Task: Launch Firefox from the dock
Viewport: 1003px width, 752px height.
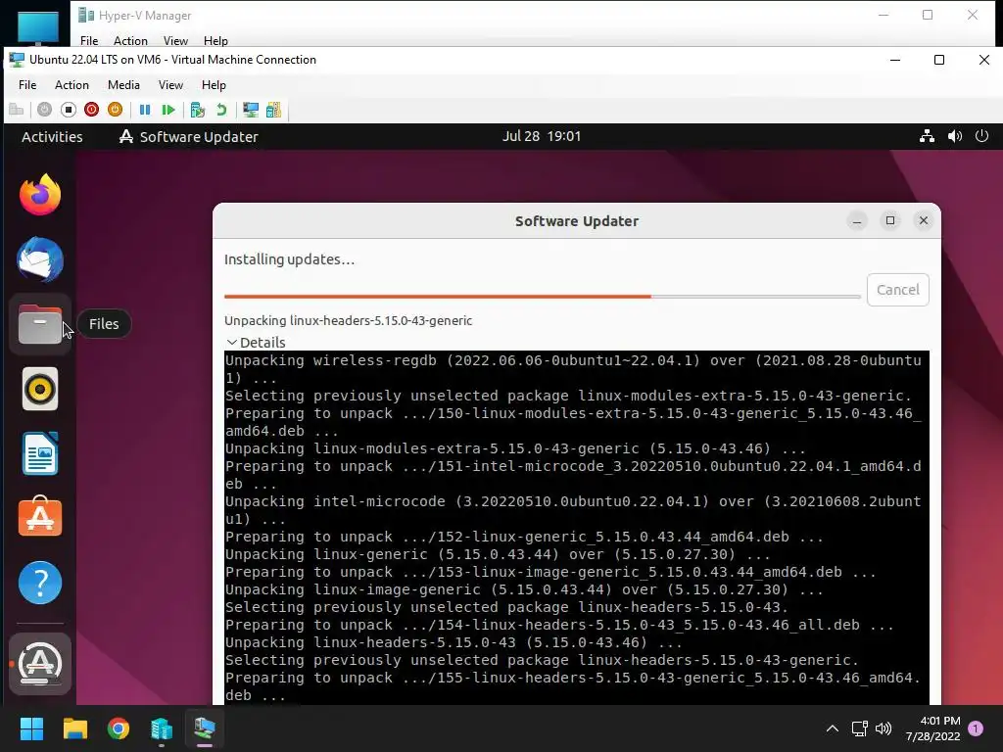Action: (x=39, y=195)
